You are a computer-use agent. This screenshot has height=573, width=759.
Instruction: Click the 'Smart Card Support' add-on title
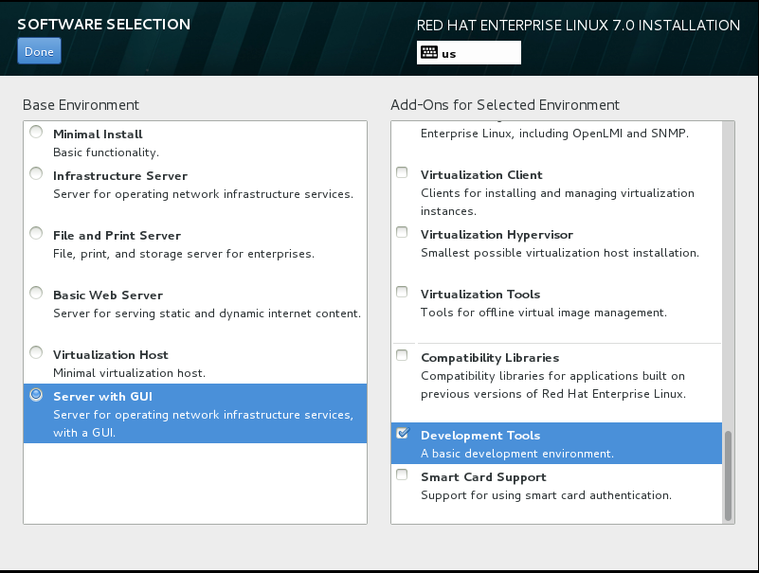[483, 477]
